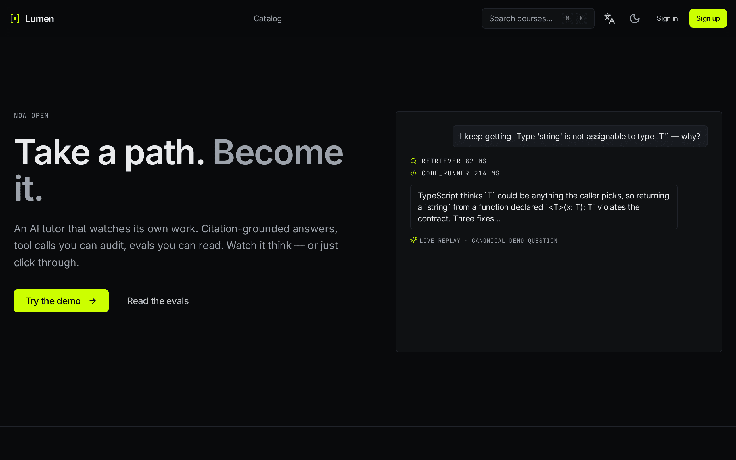Click the user question chat bubble

(x=580, y=136)
